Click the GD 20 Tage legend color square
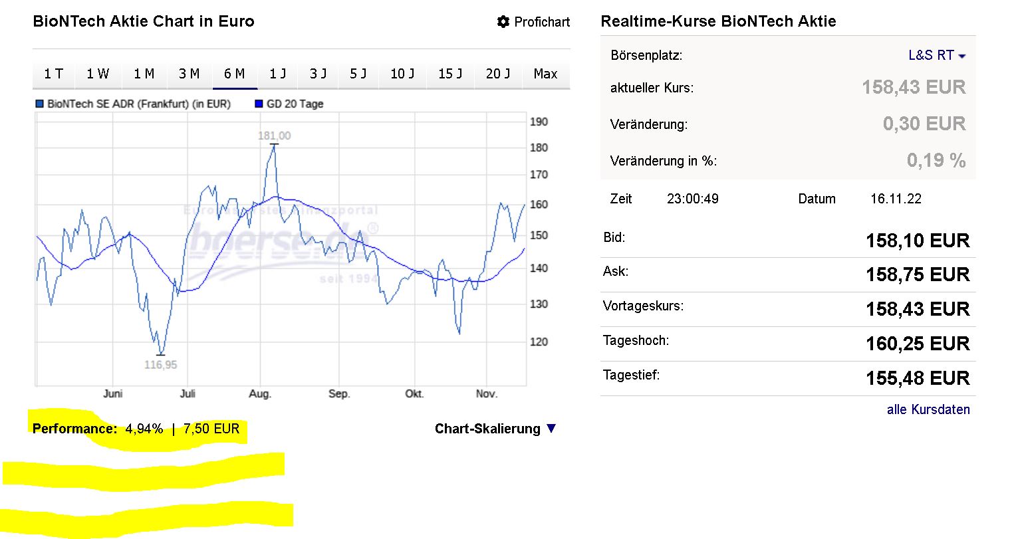Image resolution: width=1016 pixels, height=539 pixels. (259, 104)
